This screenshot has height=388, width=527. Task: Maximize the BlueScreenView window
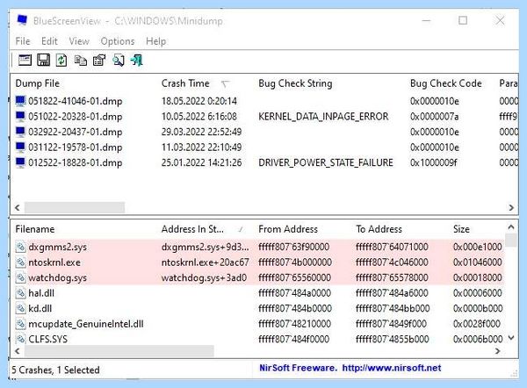click(x=463, y=20)
